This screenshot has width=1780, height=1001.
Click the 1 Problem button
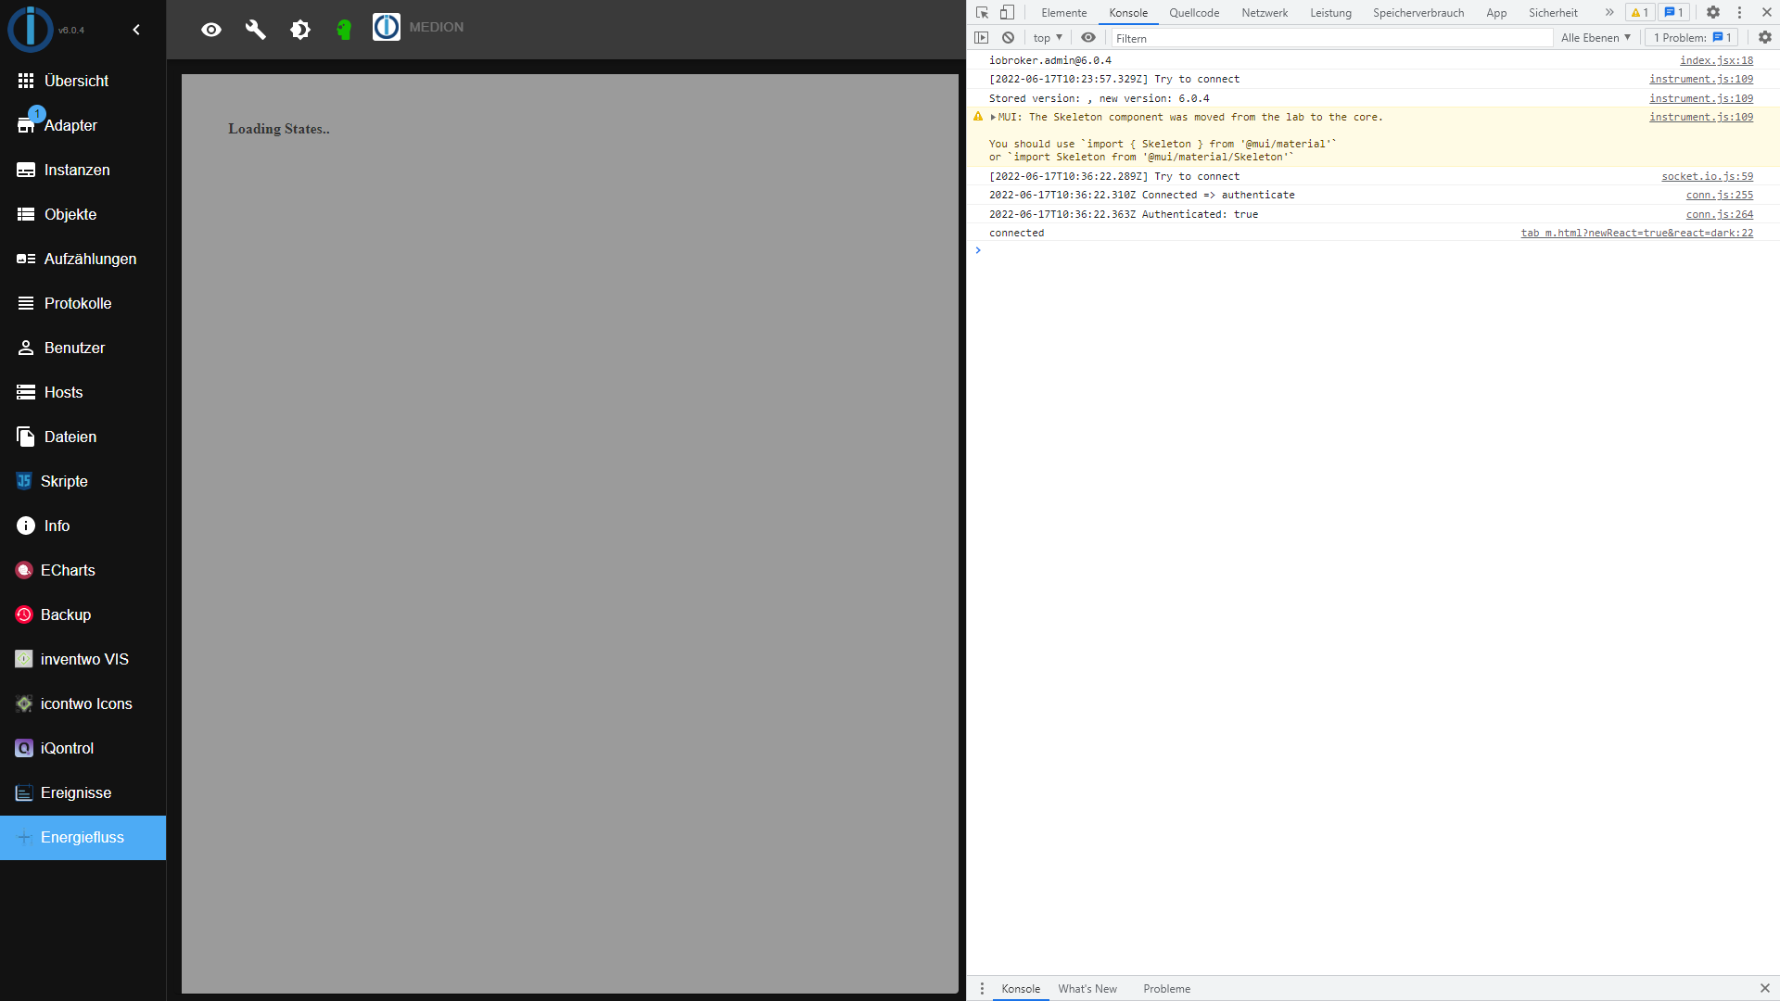[x=1692, y=38]
